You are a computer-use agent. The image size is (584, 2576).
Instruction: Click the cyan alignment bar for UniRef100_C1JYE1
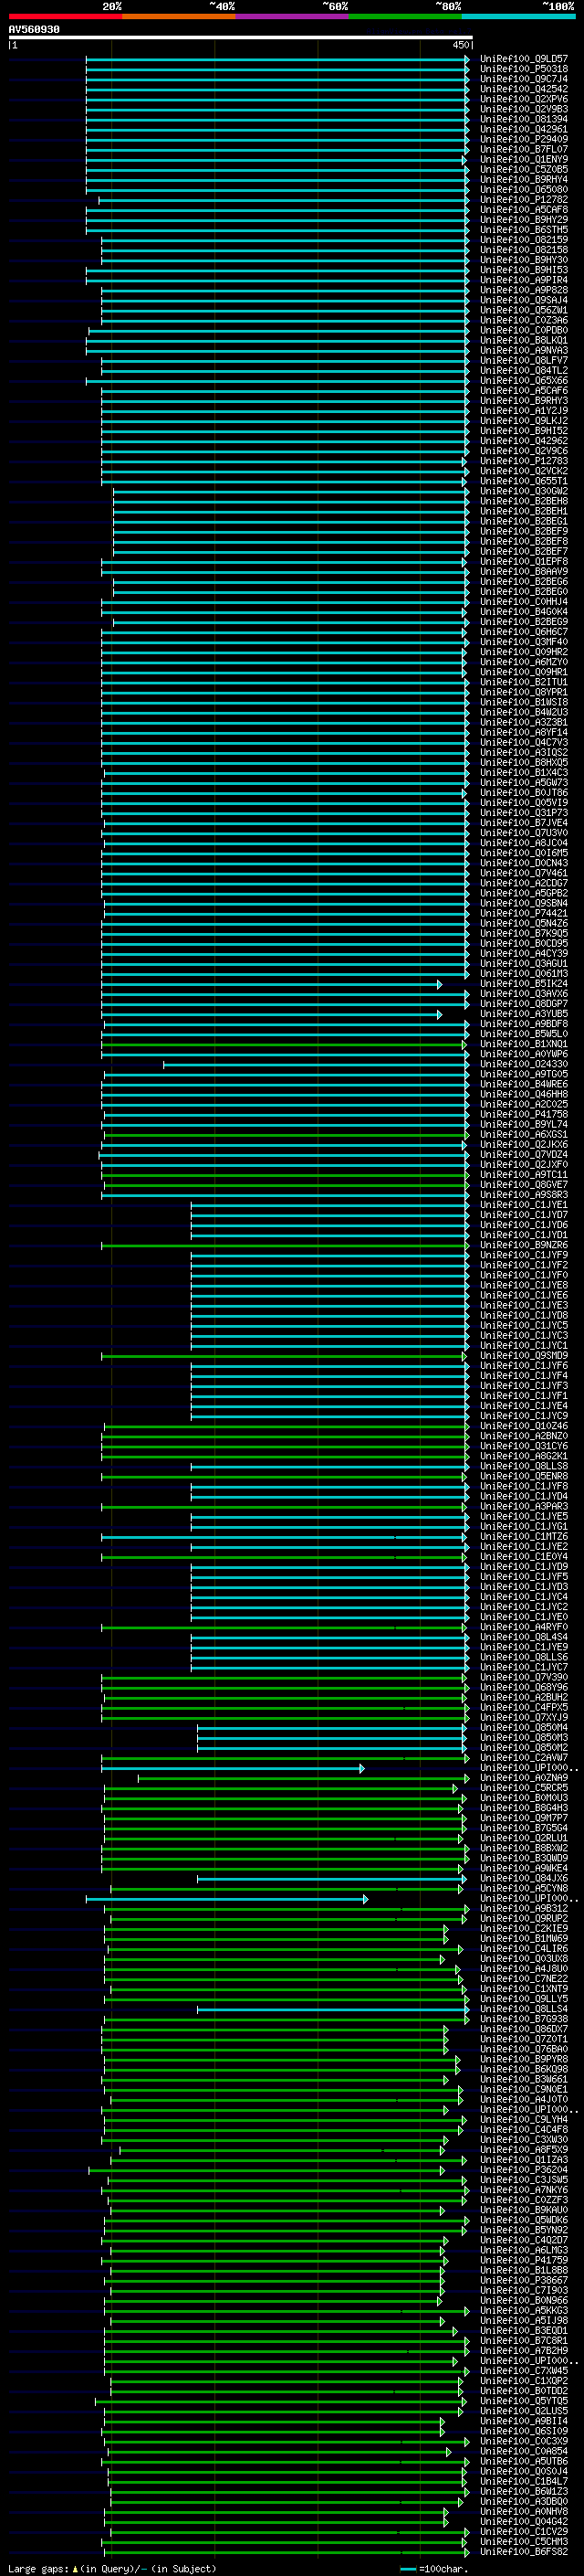click(330, 1205)
